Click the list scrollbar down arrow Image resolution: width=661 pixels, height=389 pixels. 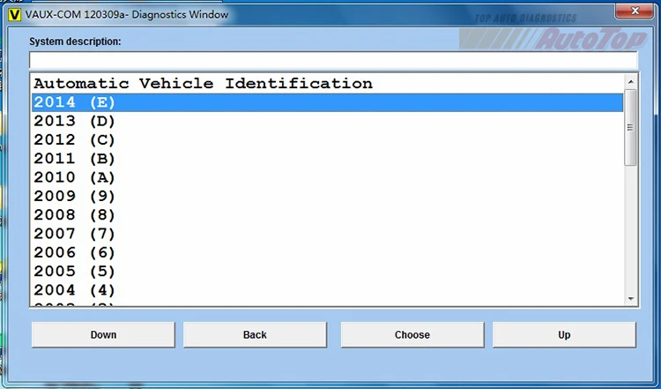[x=631, y=299]
